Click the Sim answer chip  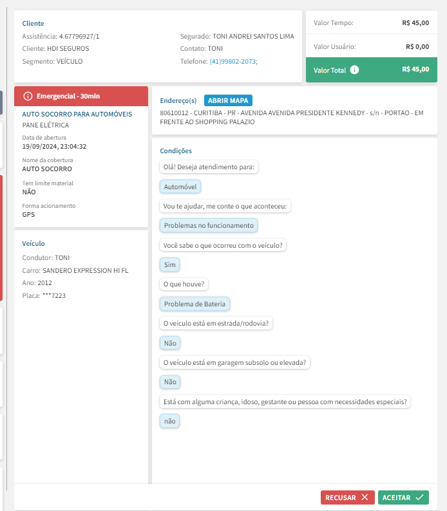point(170,265)
